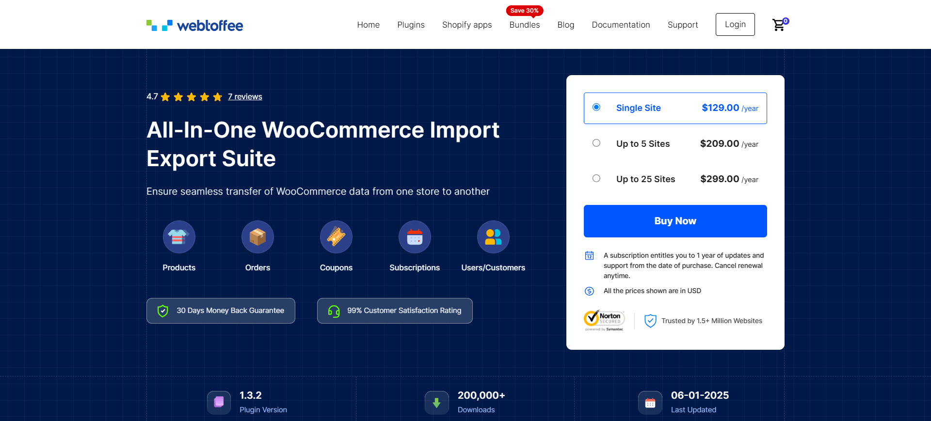The height and width of the screenshot is (421, 931).
Task: Click the Subscriptions label
Action: (x=415, y=267)
